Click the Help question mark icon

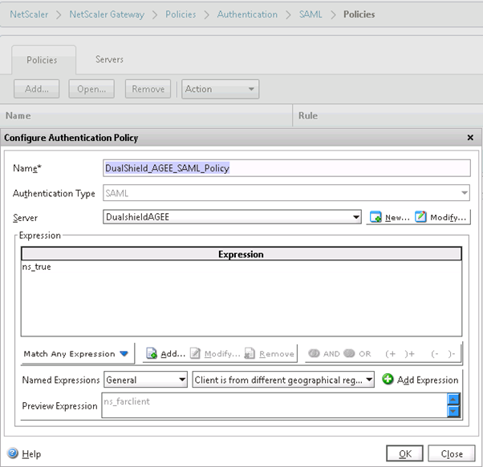tap(12, 453)
